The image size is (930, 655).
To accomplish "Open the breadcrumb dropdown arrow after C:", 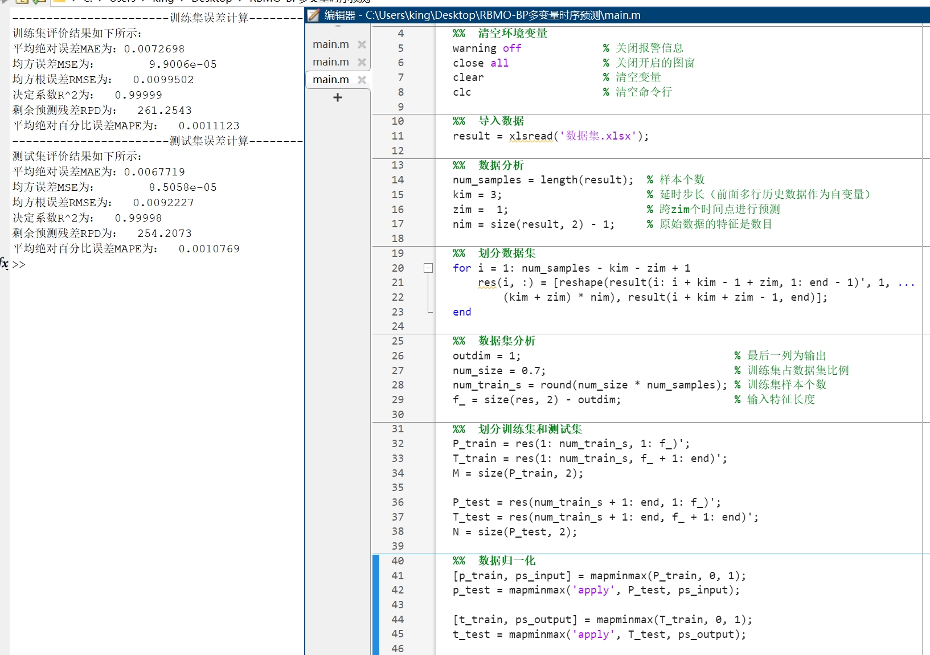I will [101, 2].
